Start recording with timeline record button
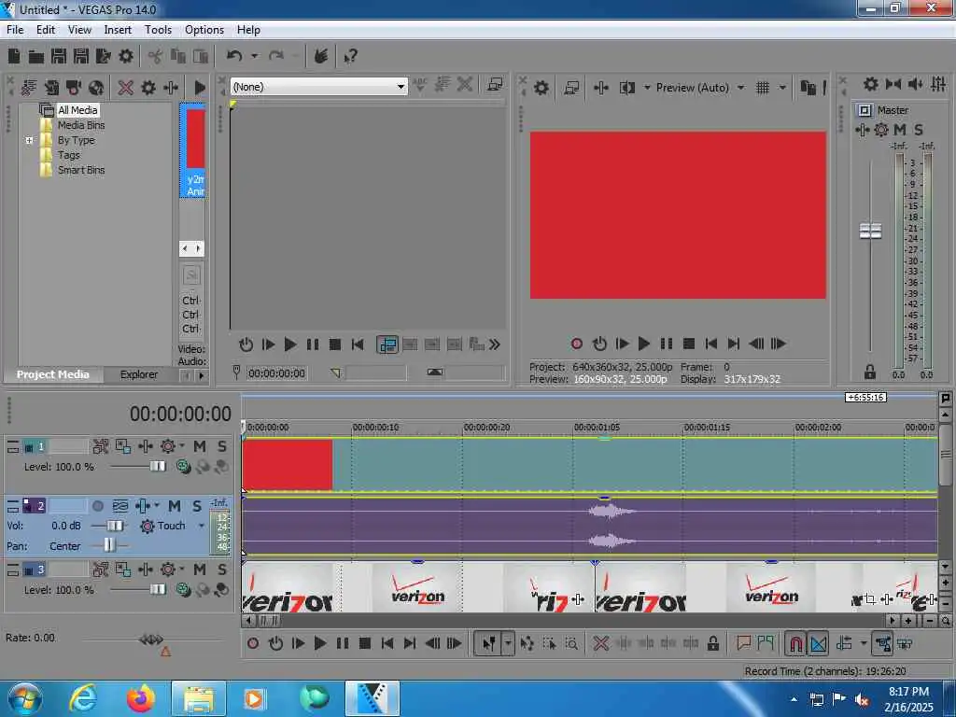Image resolution: width=956 pixels, height=717 pixels. click(253, 644)
